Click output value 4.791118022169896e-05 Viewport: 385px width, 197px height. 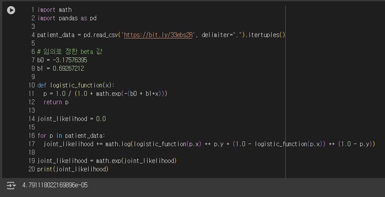55,185
